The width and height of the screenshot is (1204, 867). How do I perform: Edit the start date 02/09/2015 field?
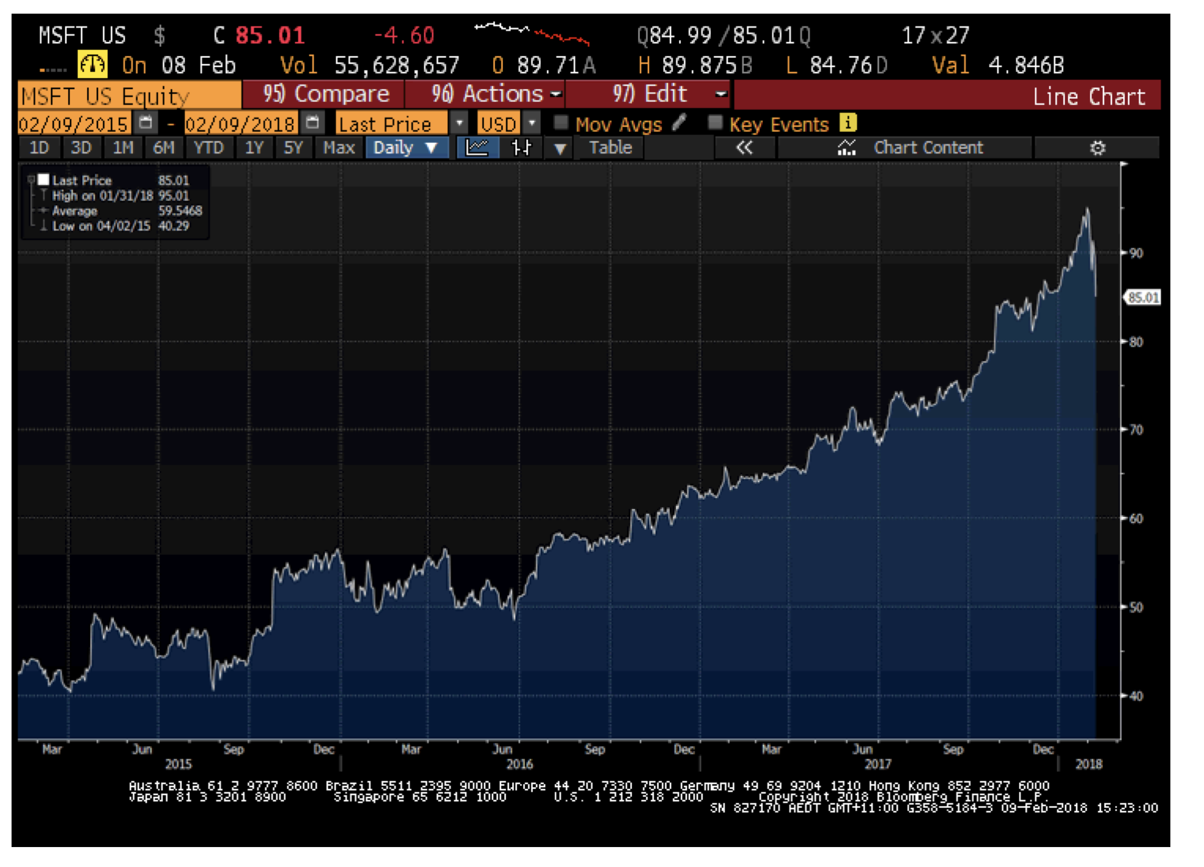pos(74,123)
